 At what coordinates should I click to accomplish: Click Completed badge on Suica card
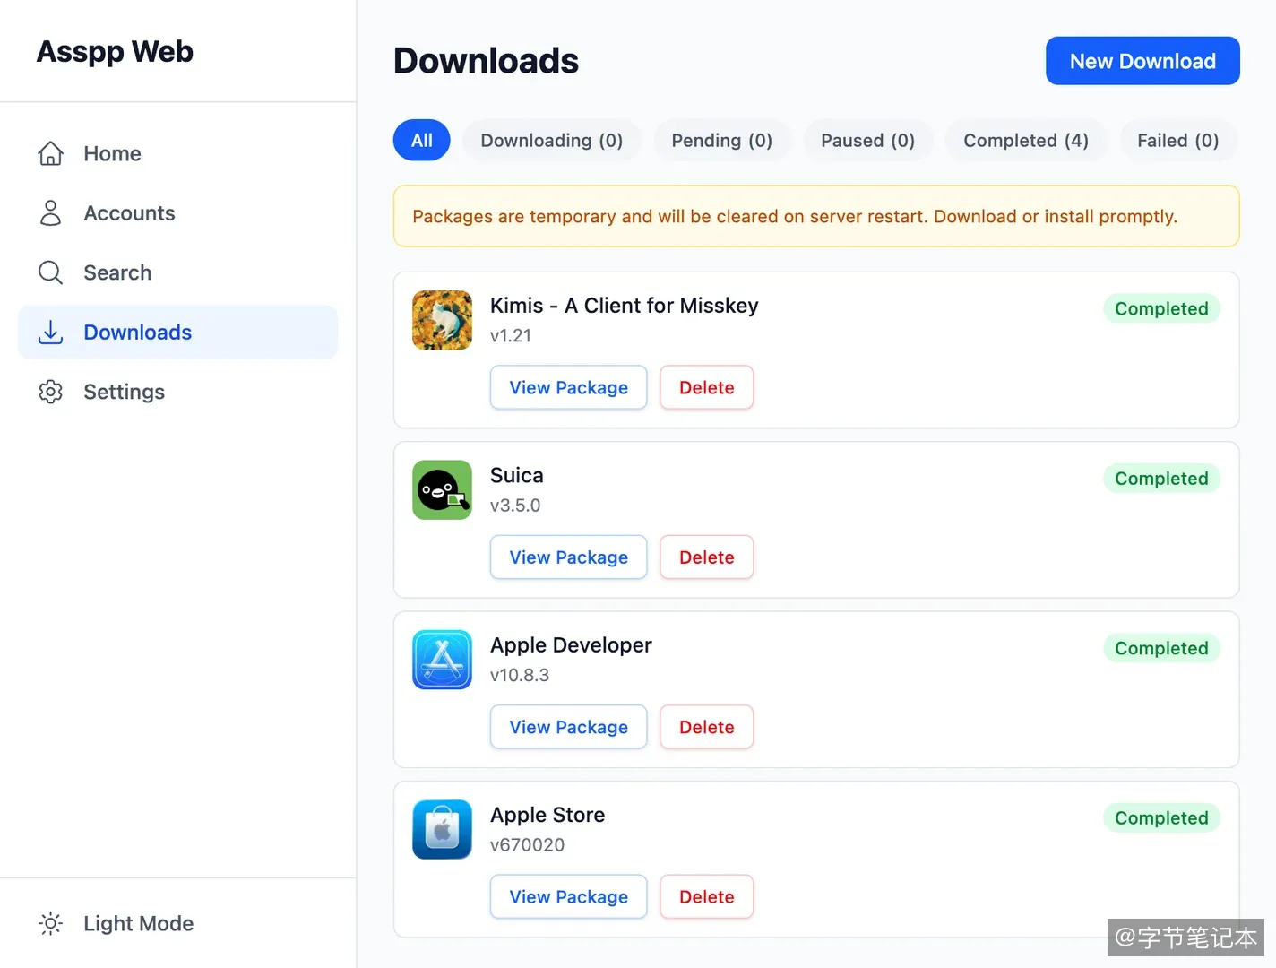1161,479
